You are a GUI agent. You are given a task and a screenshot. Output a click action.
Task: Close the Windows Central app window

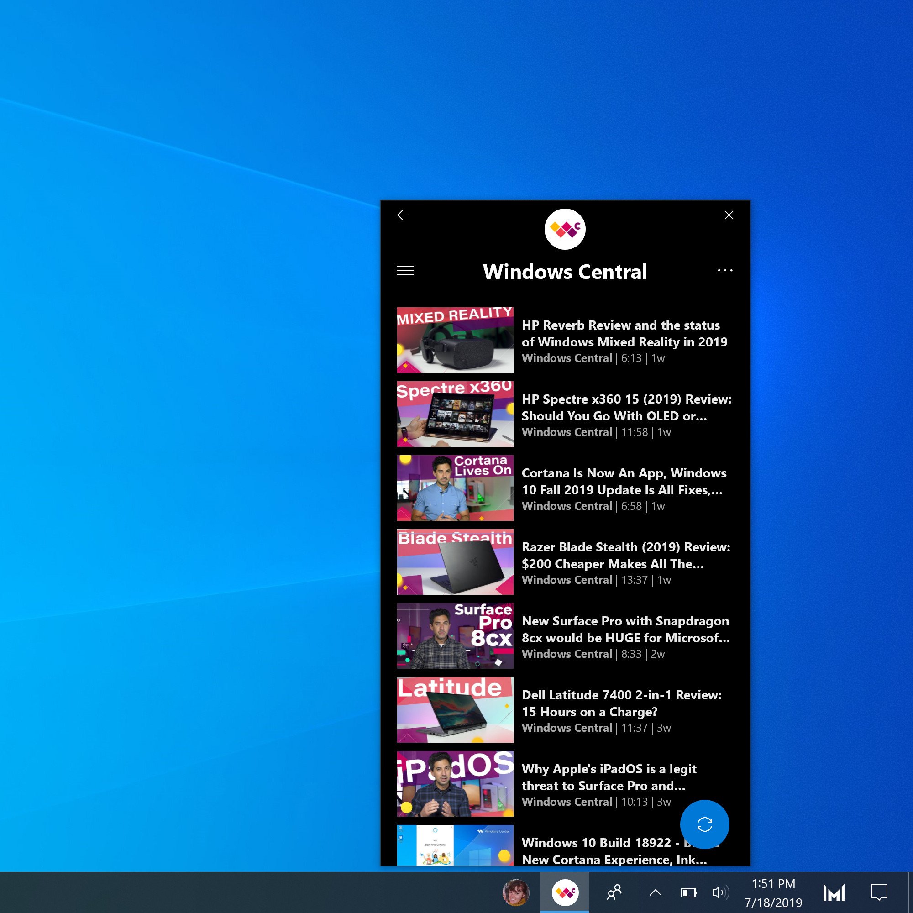[x=729, y=215]
